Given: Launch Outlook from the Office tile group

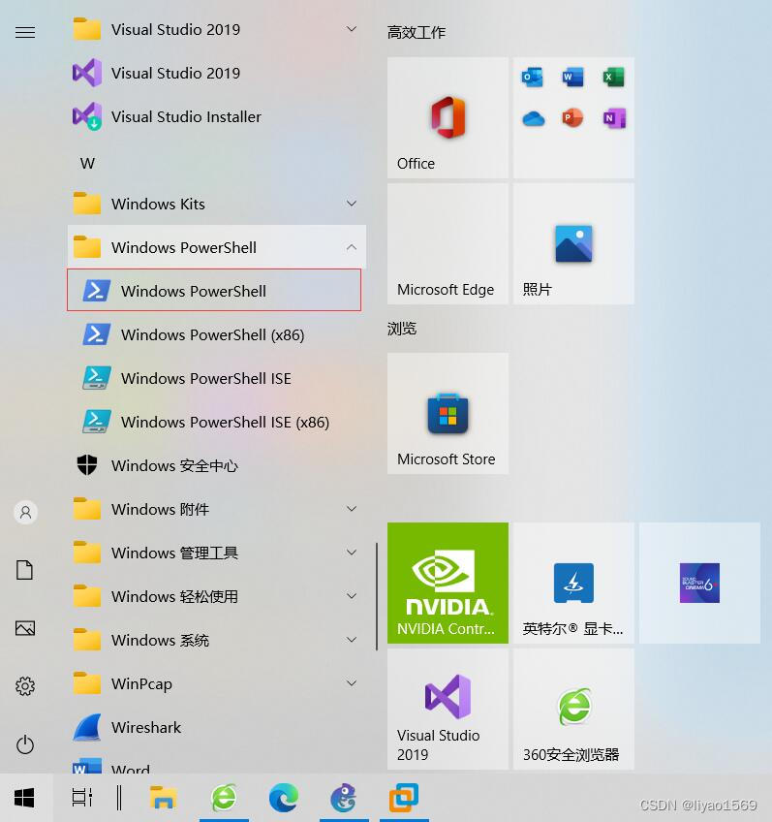Looking at the screenshot, I should pyautogui.click(x=533, y=78).
